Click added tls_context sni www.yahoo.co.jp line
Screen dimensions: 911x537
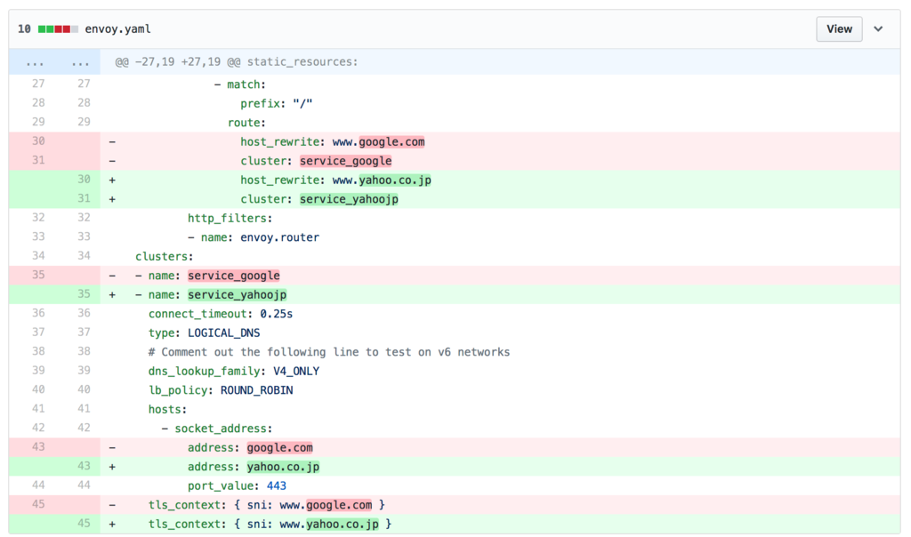coord(455,525)
